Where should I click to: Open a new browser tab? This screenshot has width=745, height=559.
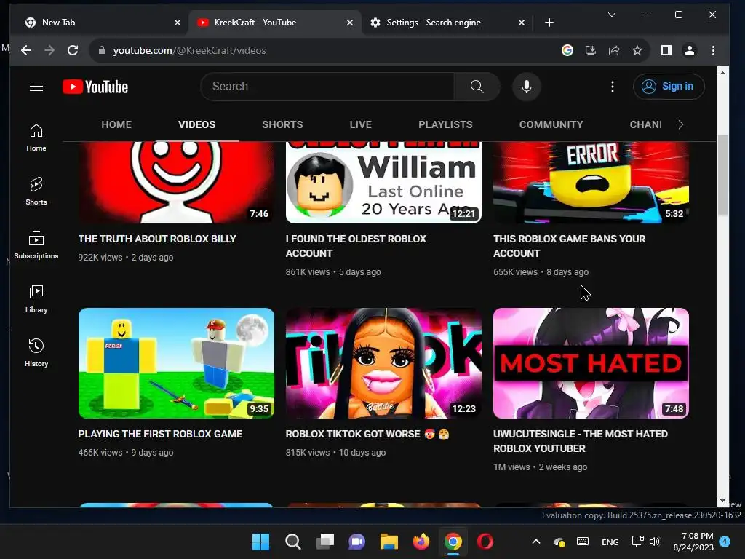click(x=549, y=23)
